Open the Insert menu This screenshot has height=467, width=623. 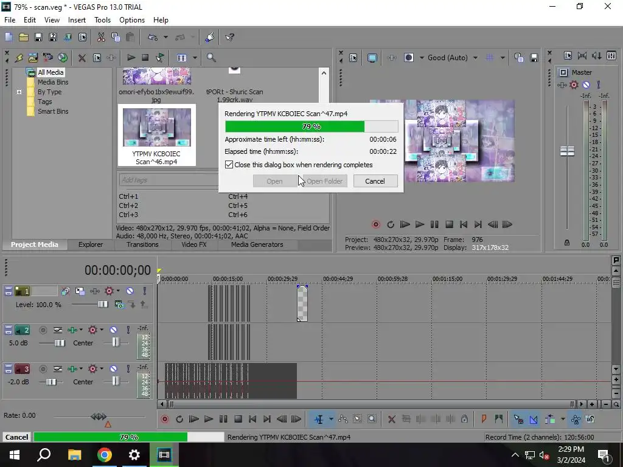click(x=77, y=20)
